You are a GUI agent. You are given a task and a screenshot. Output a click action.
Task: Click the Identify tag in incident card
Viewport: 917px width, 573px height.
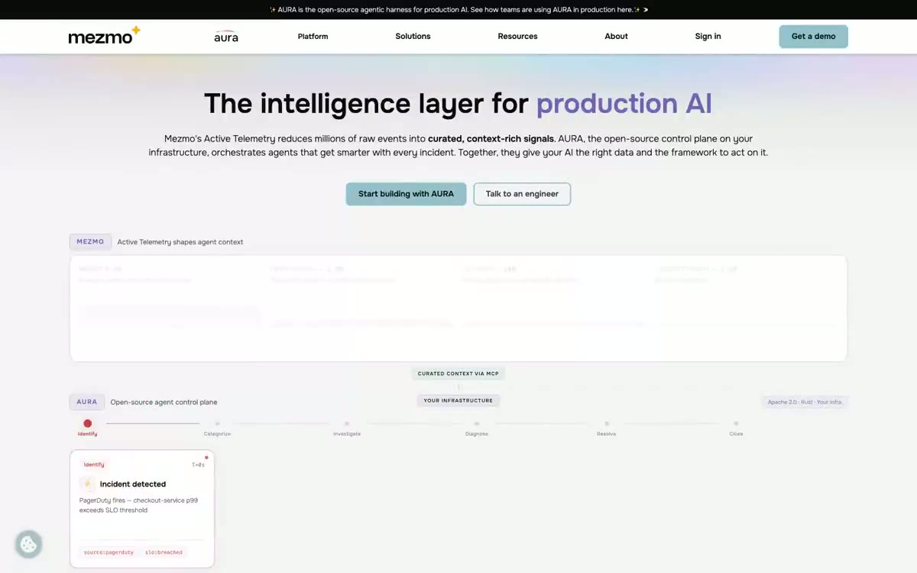94,465
